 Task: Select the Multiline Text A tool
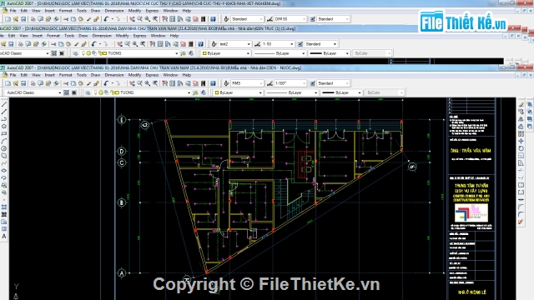4,237
